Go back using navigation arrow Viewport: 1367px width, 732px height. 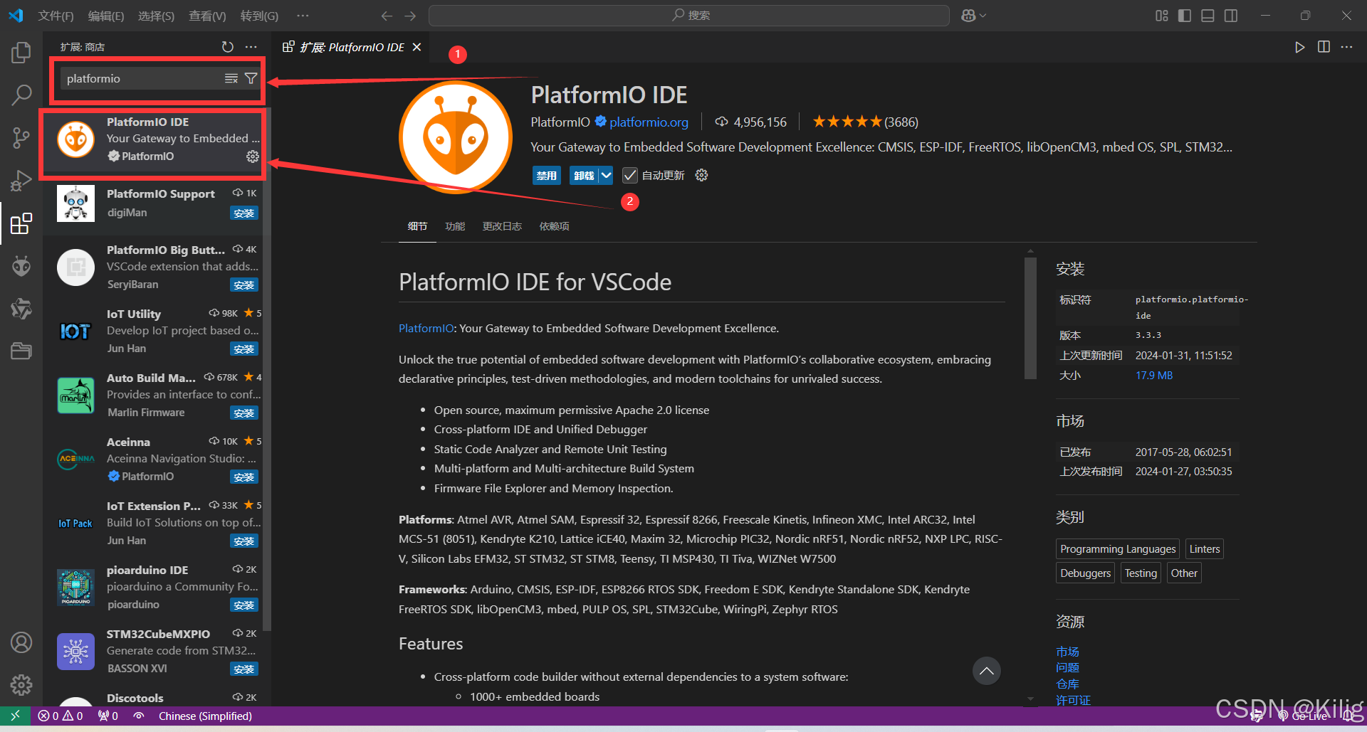click(x=387, y=16)
